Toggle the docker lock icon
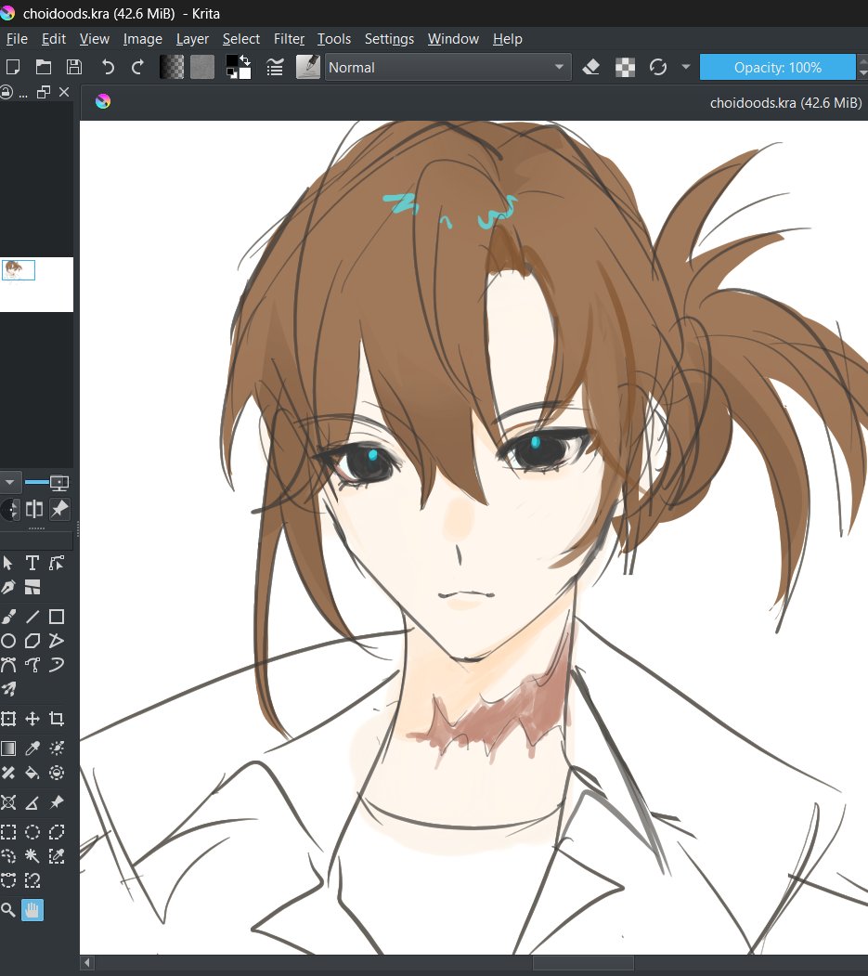Viewport: 868px width, 976px height. pyautogui.click(x=6, y=93)
